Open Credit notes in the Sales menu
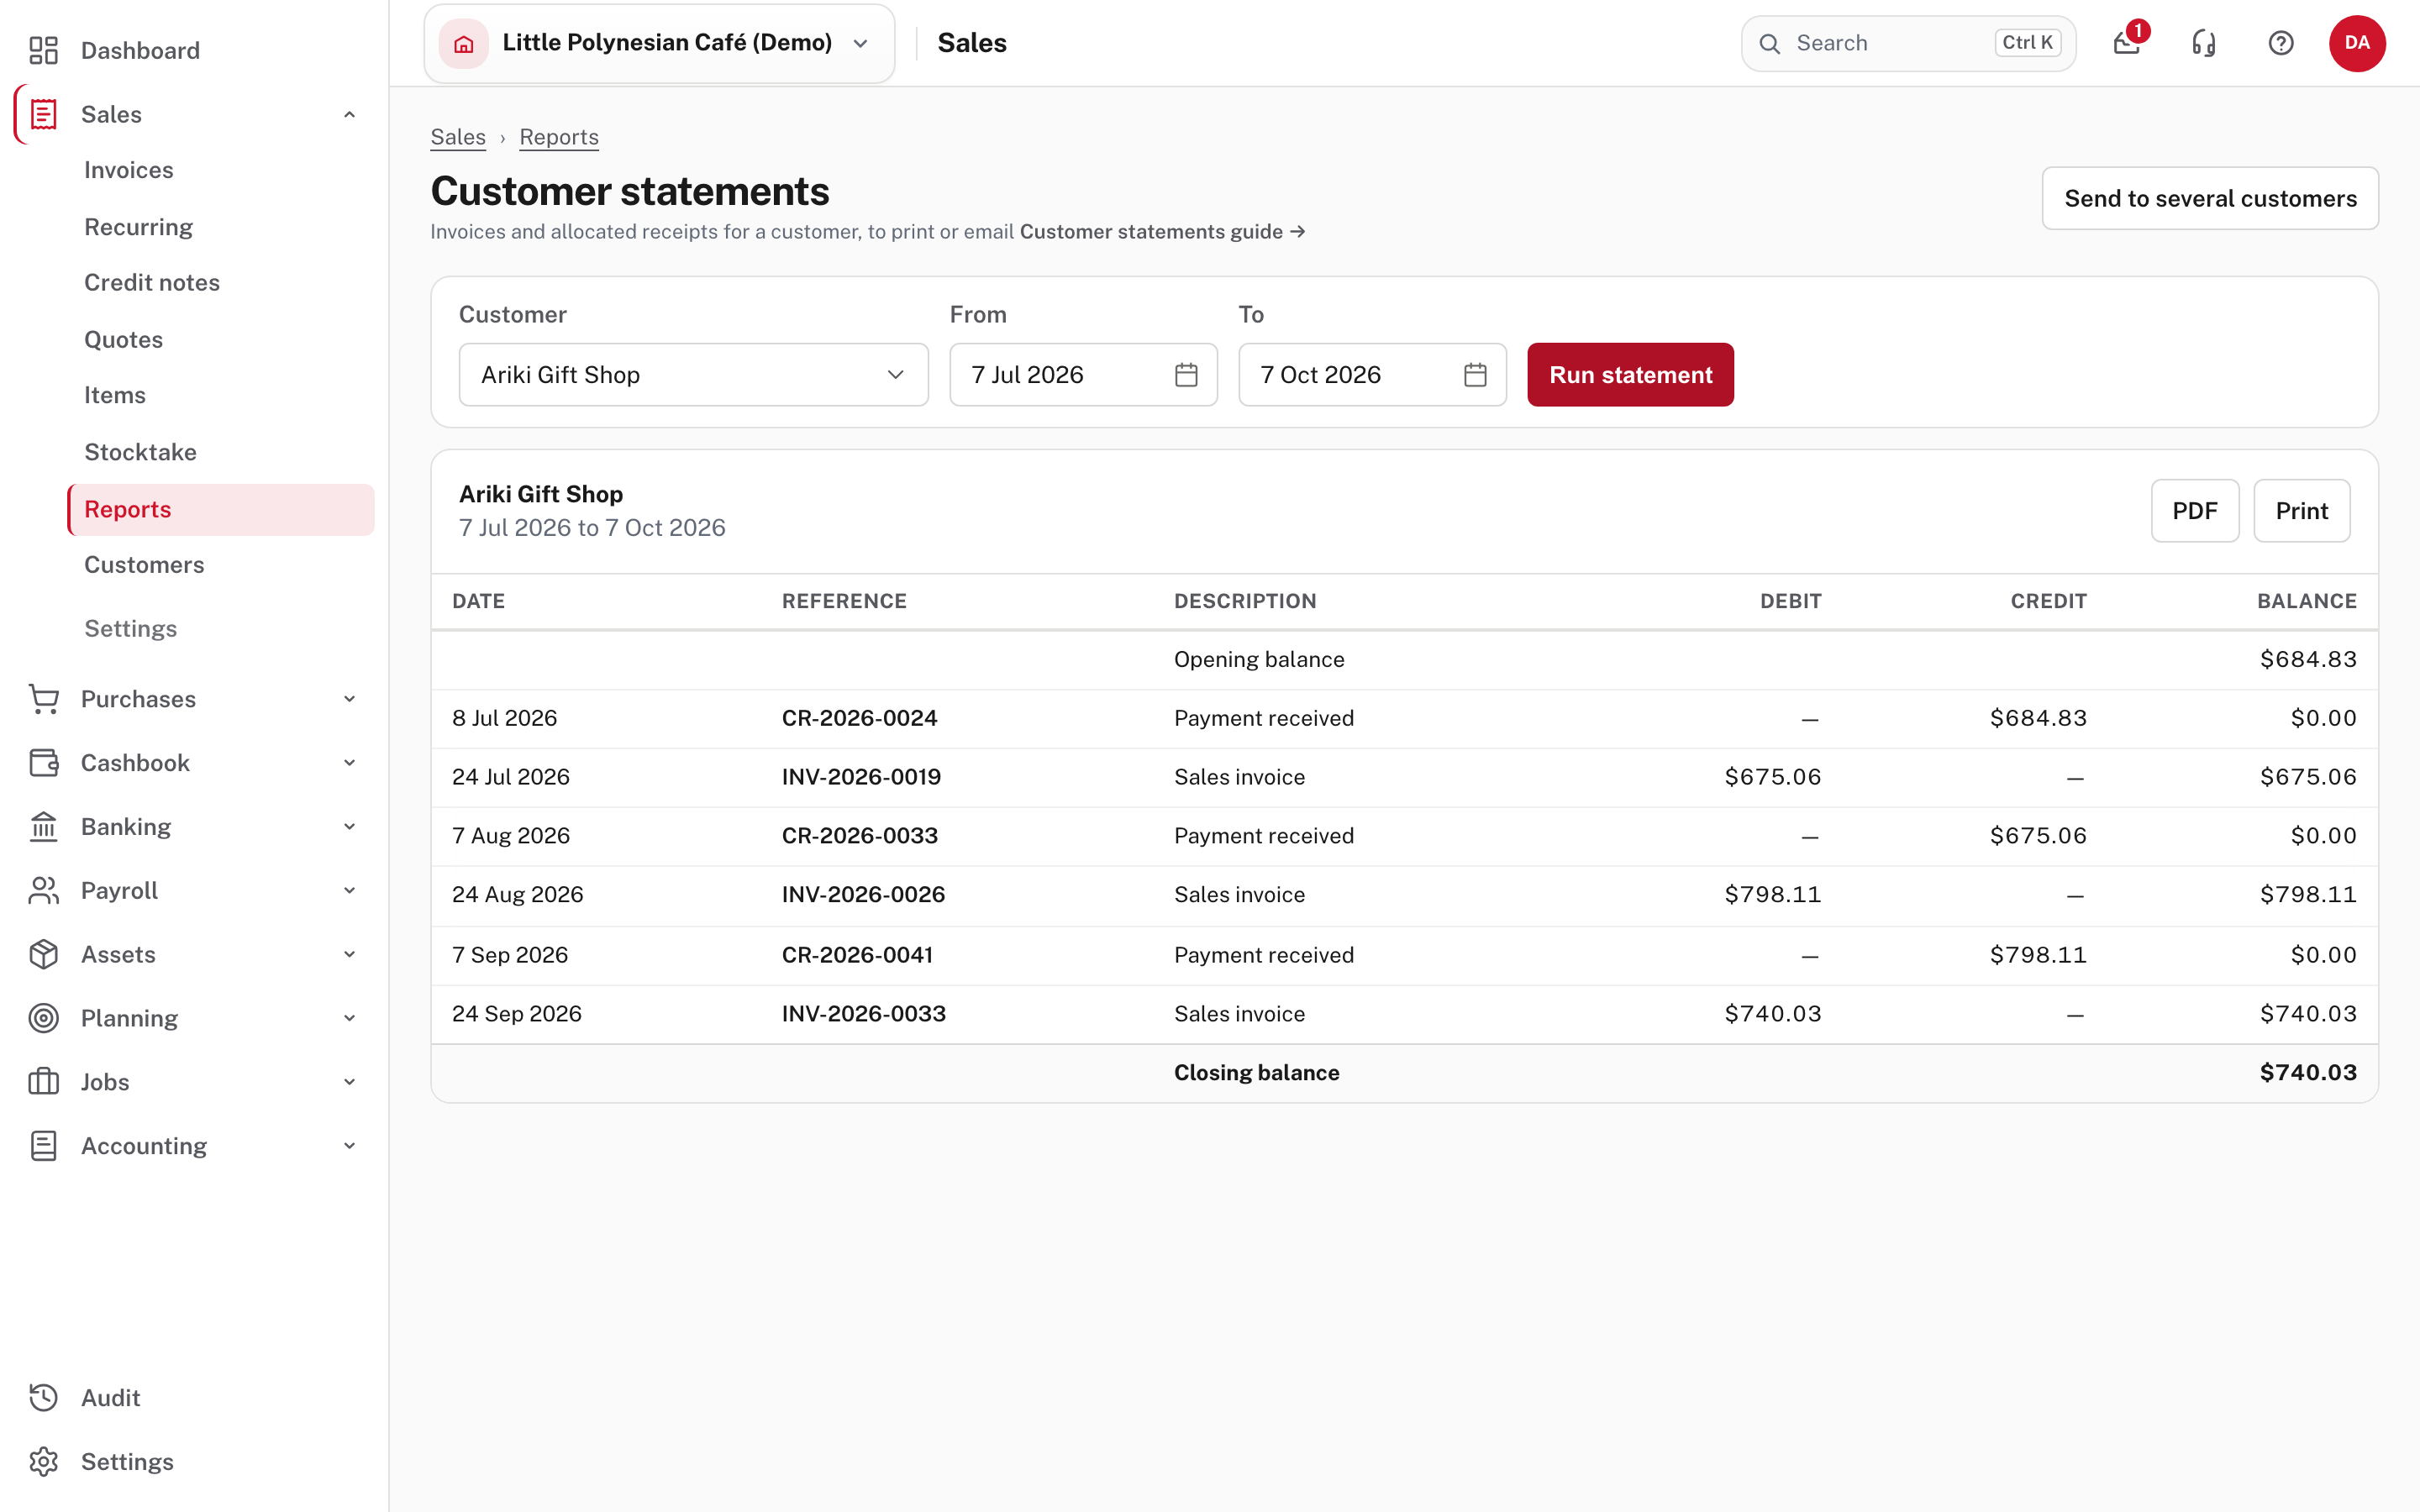2420x1512 pixels. coord(151,283)
